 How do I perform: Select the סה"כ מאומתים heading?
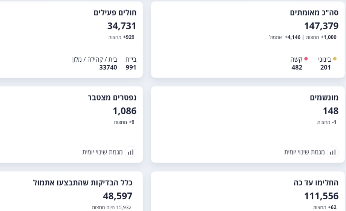314,12
